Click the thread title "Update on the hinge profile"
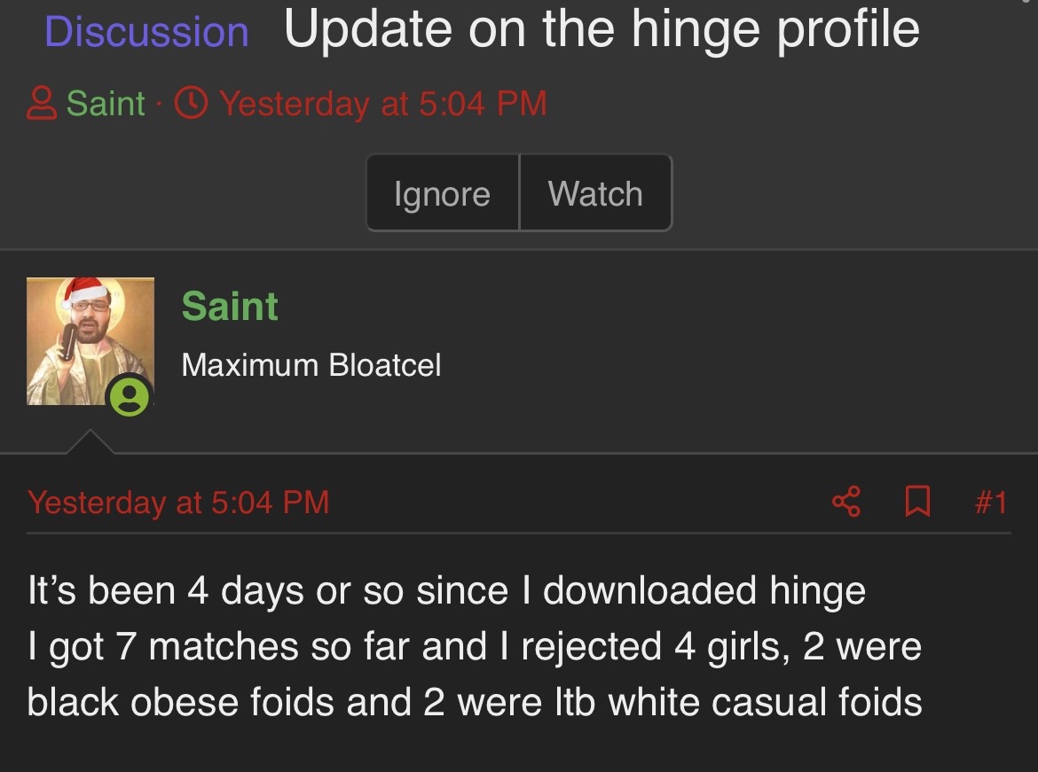Viewport: 1038px width, 772px height. 602,28
